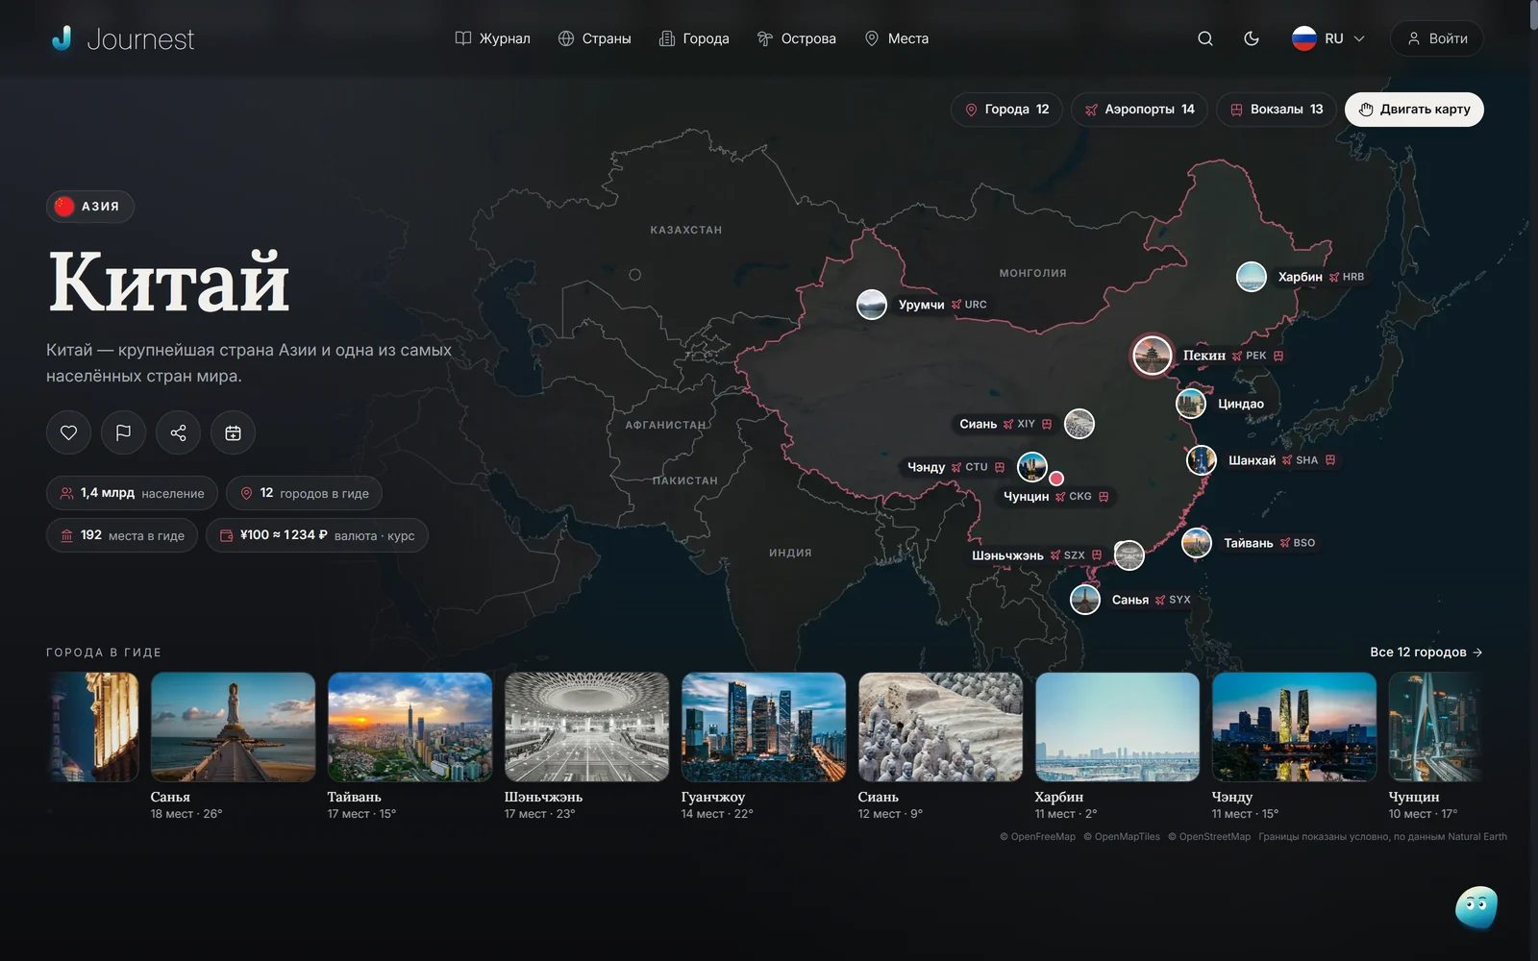Viewport: 1538px width, 961px height.
Task: Toggle dark mode moon icon
Action: coord(1251,38)
